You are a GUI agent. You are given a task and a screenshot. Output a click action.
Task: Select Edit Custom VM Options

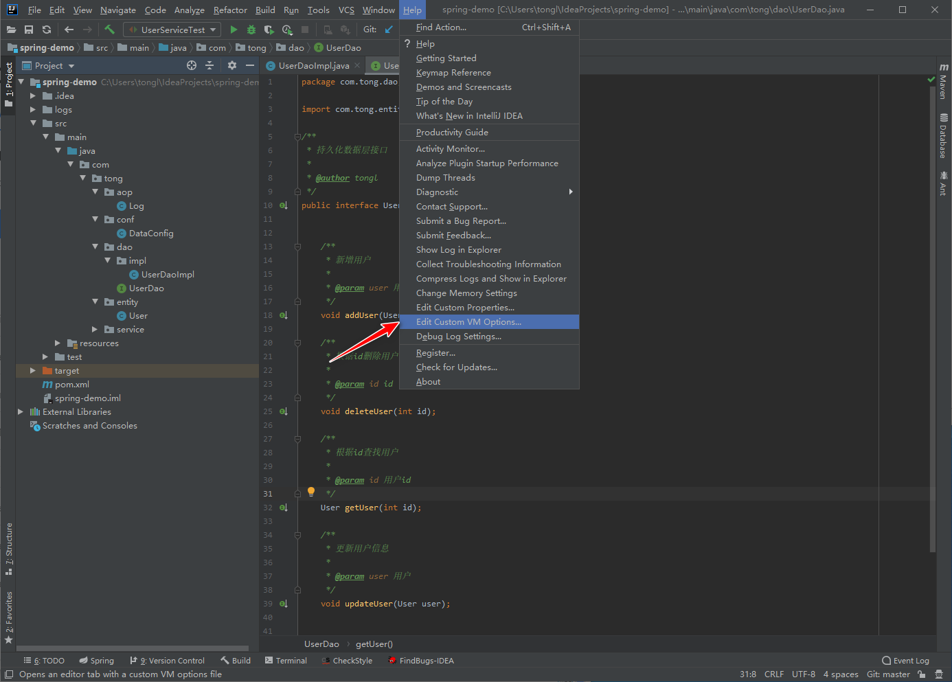coord(489,322)
